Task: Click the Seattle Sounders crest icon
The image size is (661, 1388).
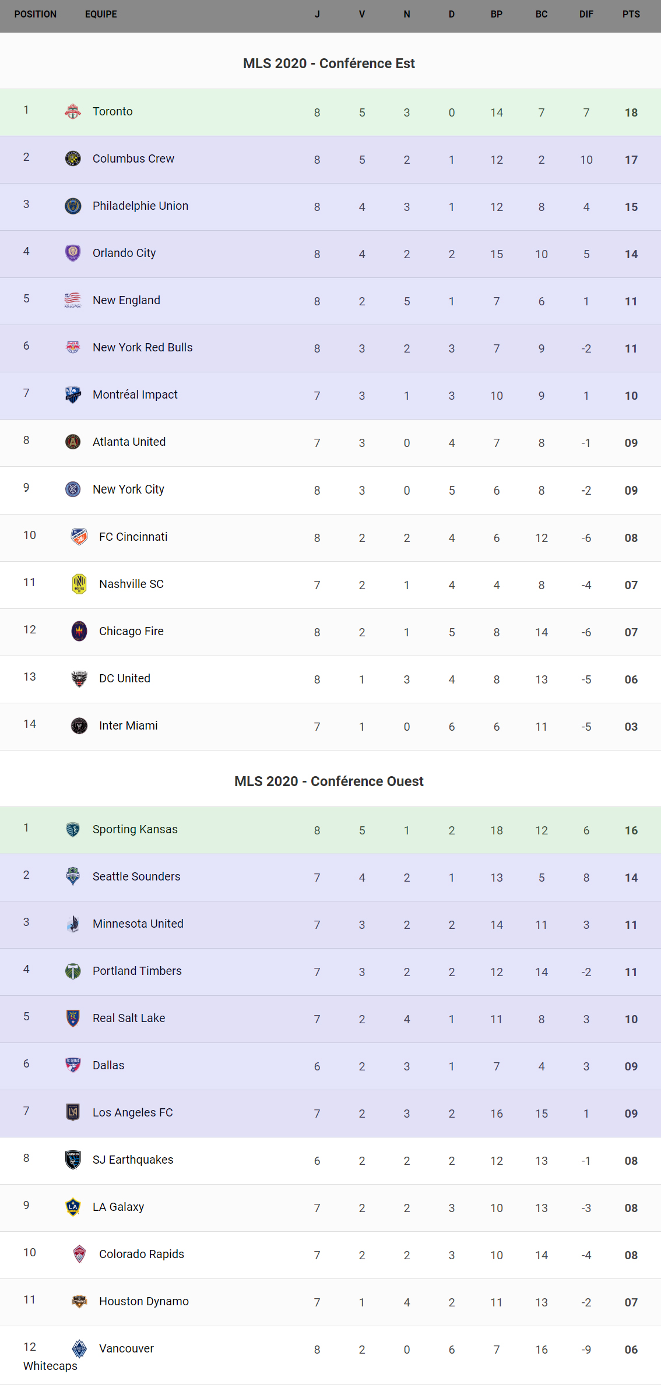Action: (x=73, y=876)
